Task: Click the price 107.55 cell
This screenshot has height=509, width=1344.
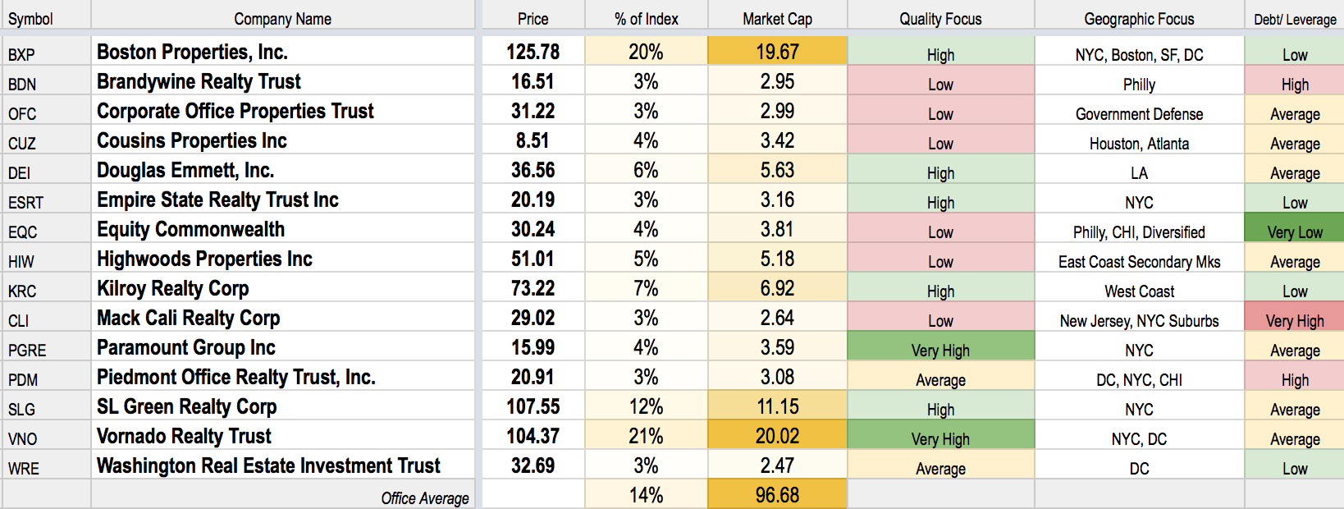Action: pos(533,406)
